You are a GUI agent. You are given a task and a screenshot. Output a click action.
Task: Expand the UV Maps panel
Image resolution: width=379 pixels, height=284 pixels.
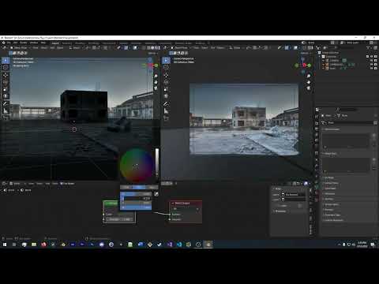point(329,177)
